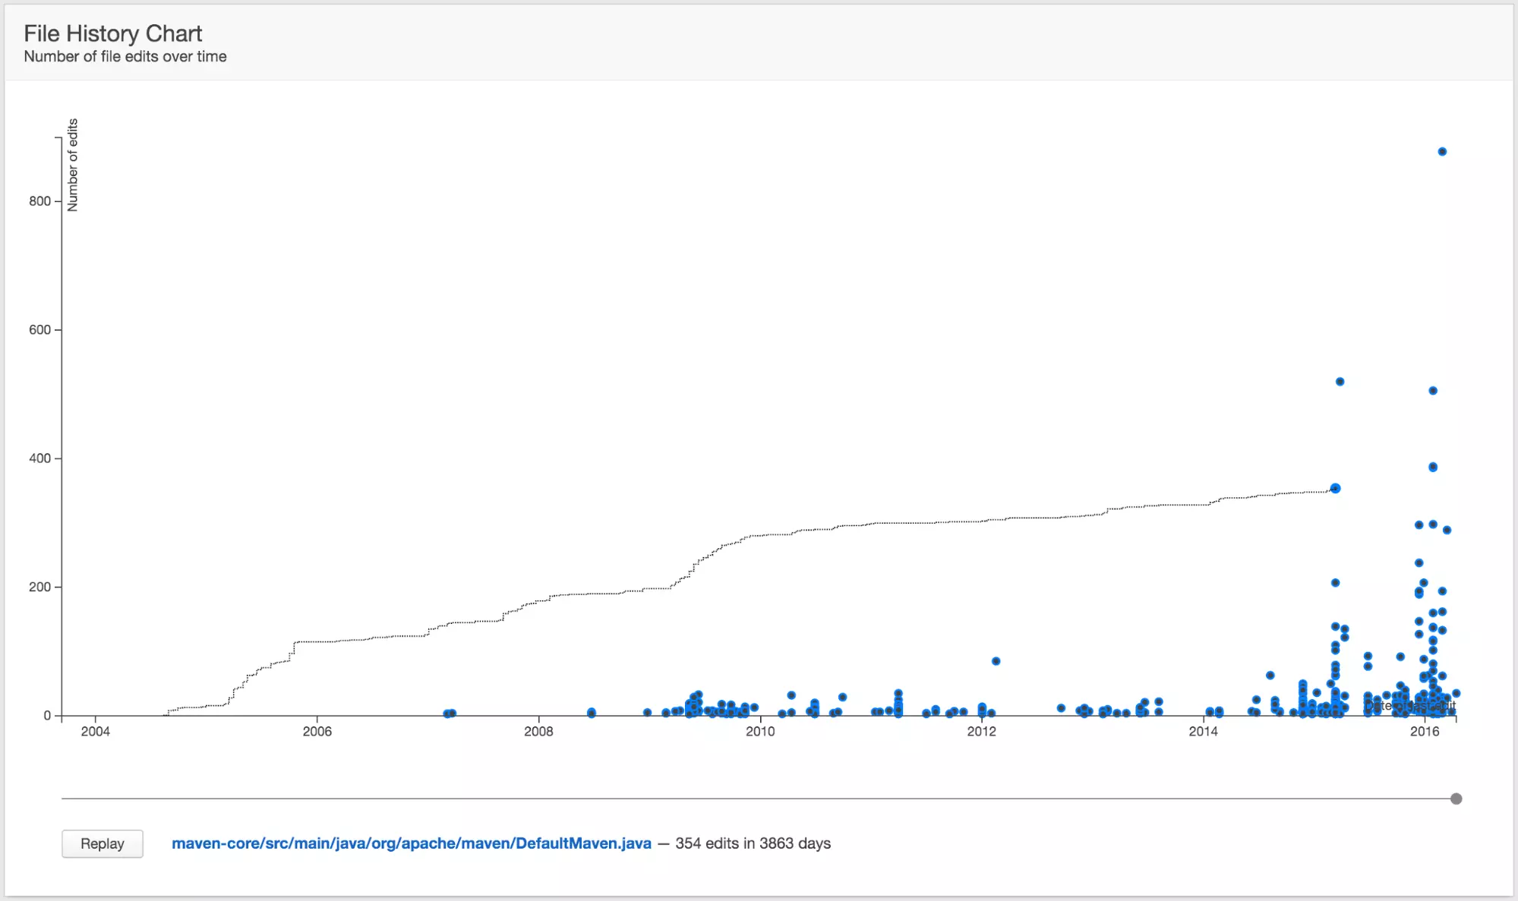Screen dimensions: 1518x901
Task: Click the 800 y-axis tick label
Action: tap(40, 201)
